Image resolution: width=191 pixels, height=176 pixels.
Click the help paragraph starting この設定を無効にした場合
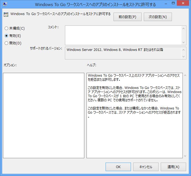click(134, 112)
